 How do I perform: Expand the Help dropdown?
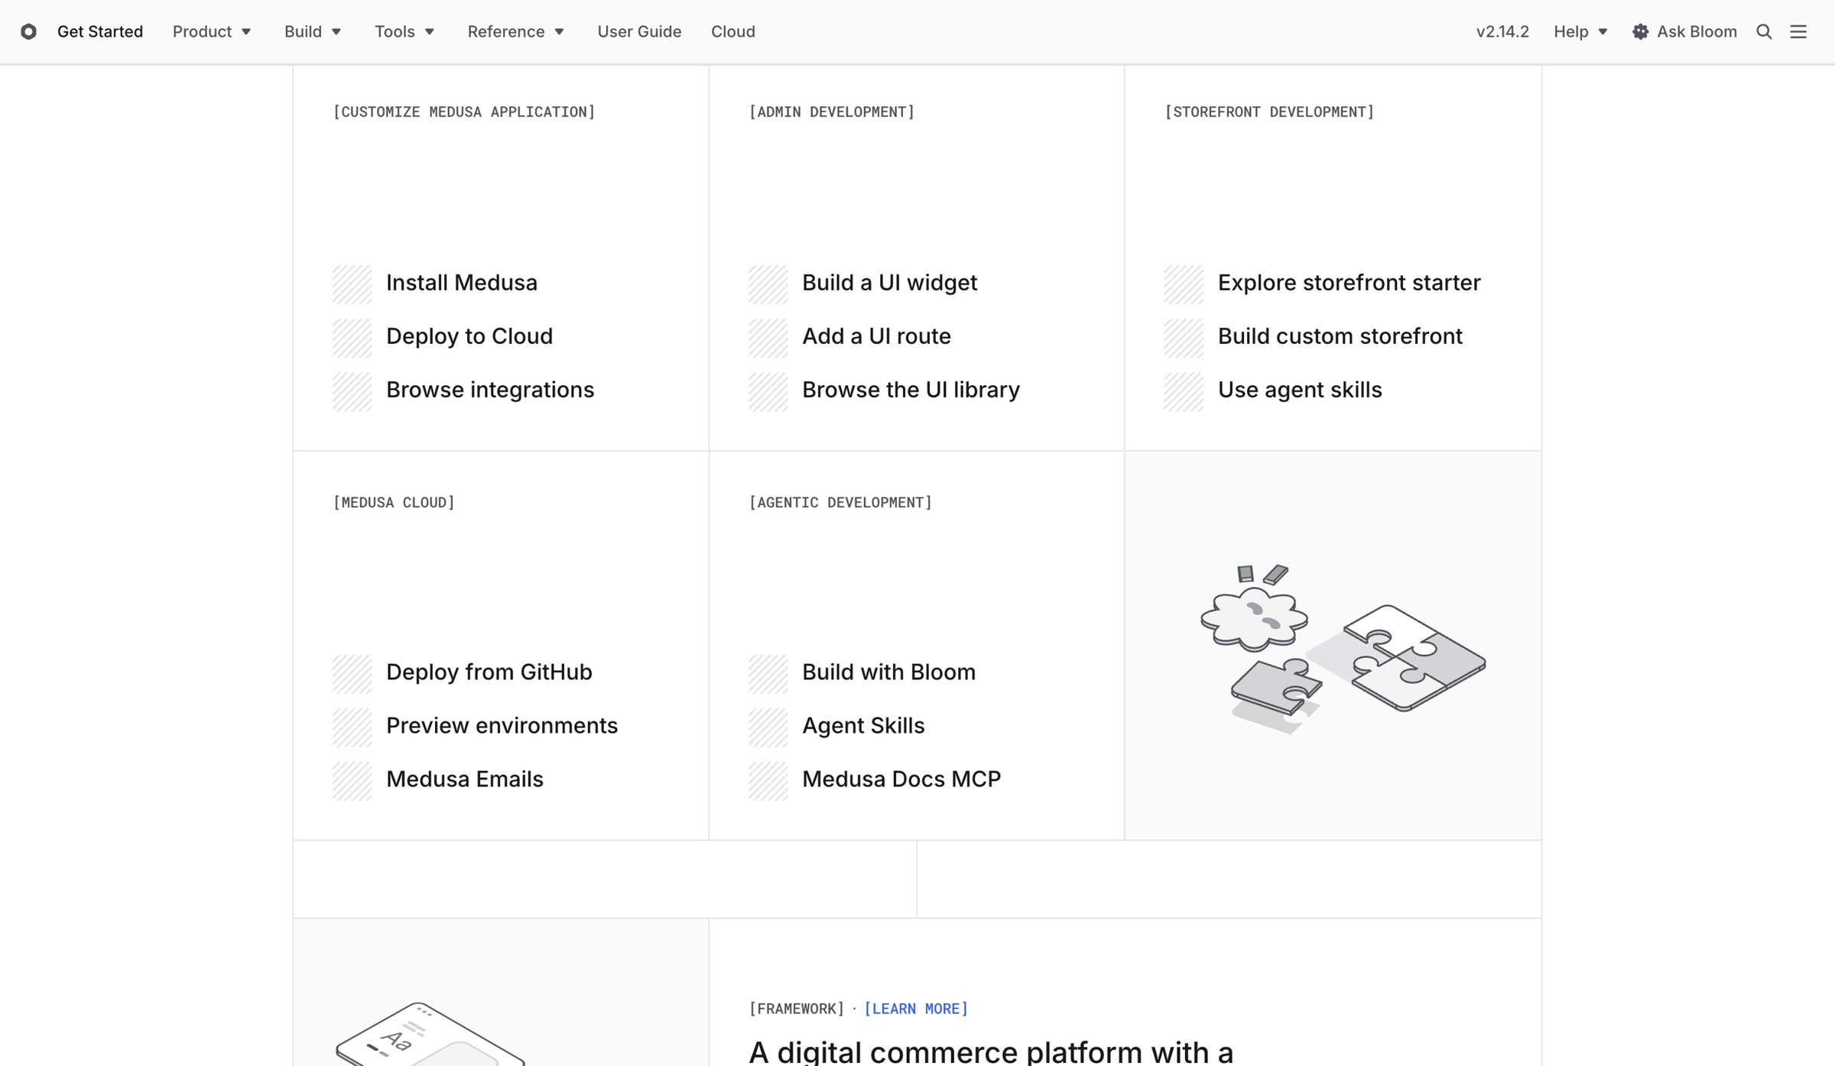click(x=1580, y=31)
